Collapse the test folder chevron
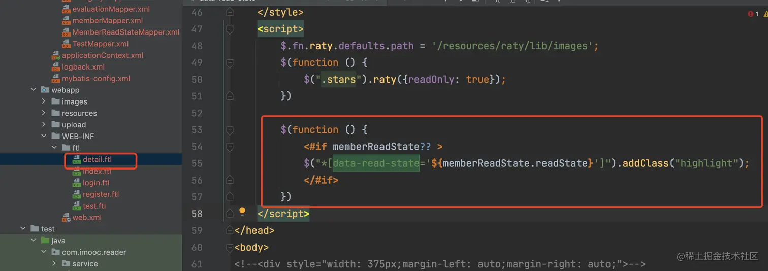This screenshot has width=768, height=271. coord(23,229)
